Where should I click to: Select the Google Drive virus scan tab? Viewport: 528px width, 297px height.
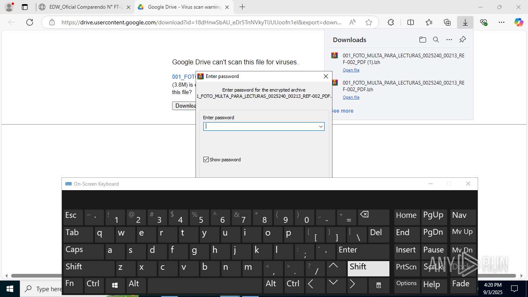coord(184,7)
